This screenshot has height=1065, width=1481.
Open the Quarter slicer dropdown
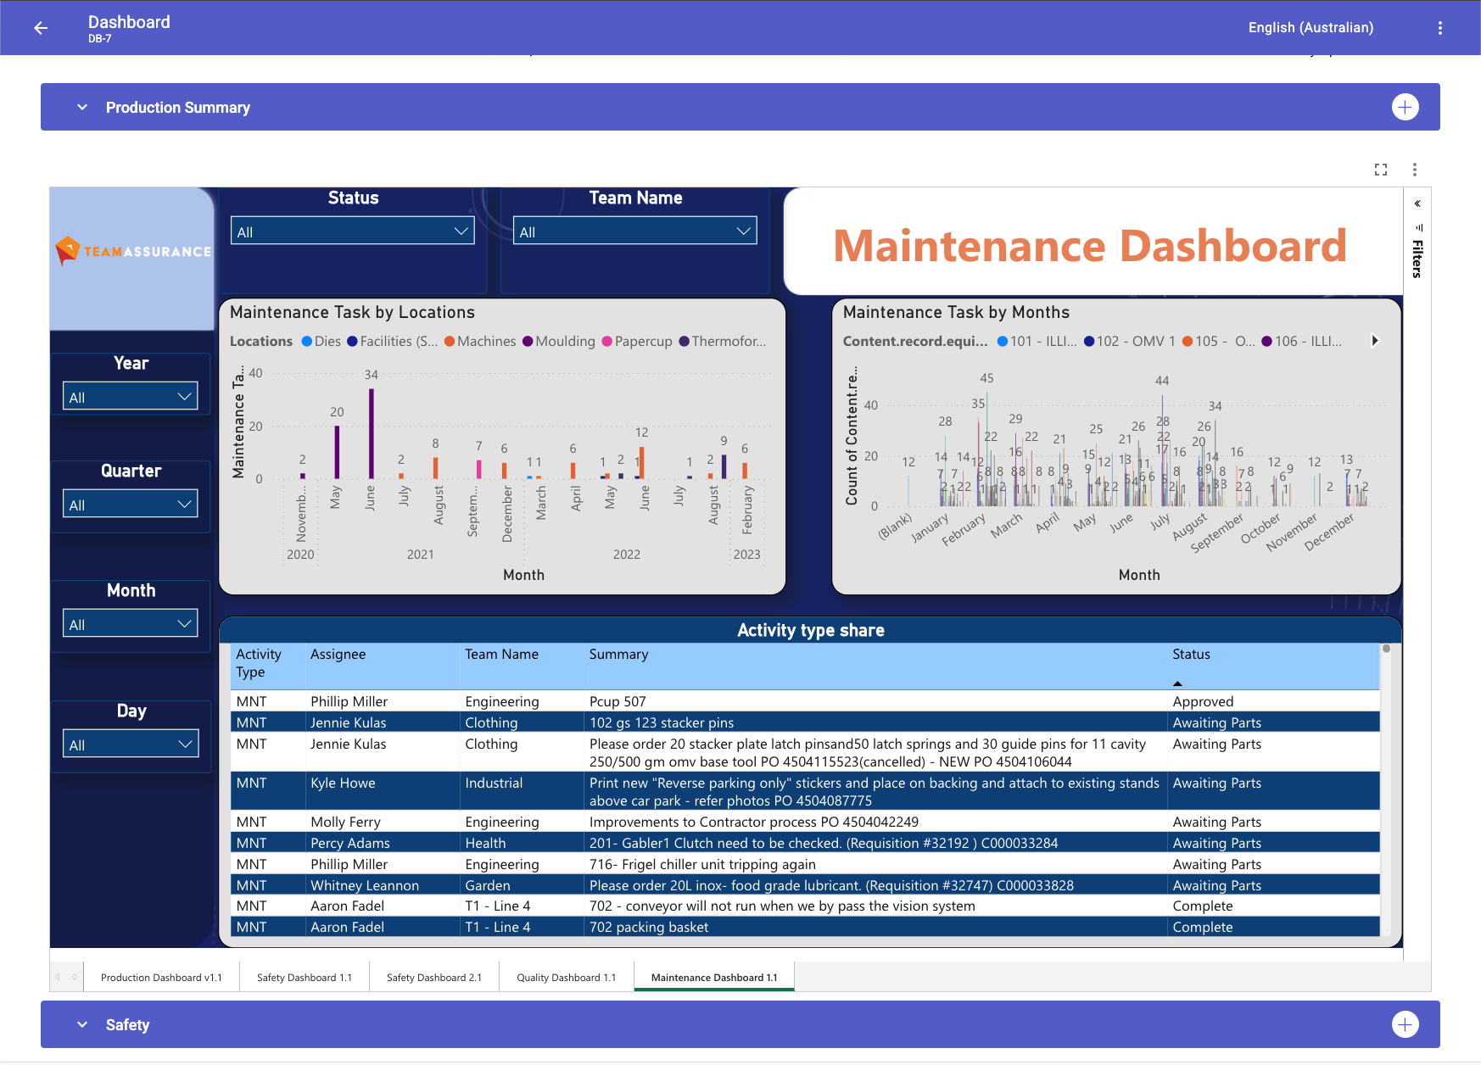[x=131, y=505]
